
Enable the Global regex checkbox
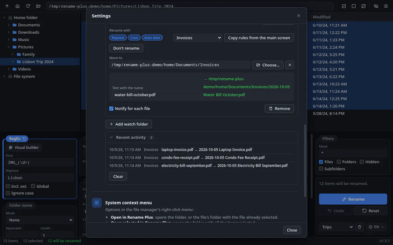[x=33, y=186]
